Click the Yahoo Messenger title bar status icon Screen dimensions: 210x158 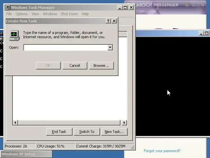(x=187, y=5)
